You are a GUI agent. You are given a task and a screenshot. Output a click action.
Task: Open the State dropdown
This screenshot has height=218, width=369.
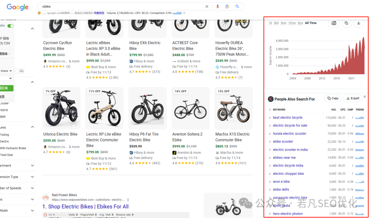coord(6,71)
